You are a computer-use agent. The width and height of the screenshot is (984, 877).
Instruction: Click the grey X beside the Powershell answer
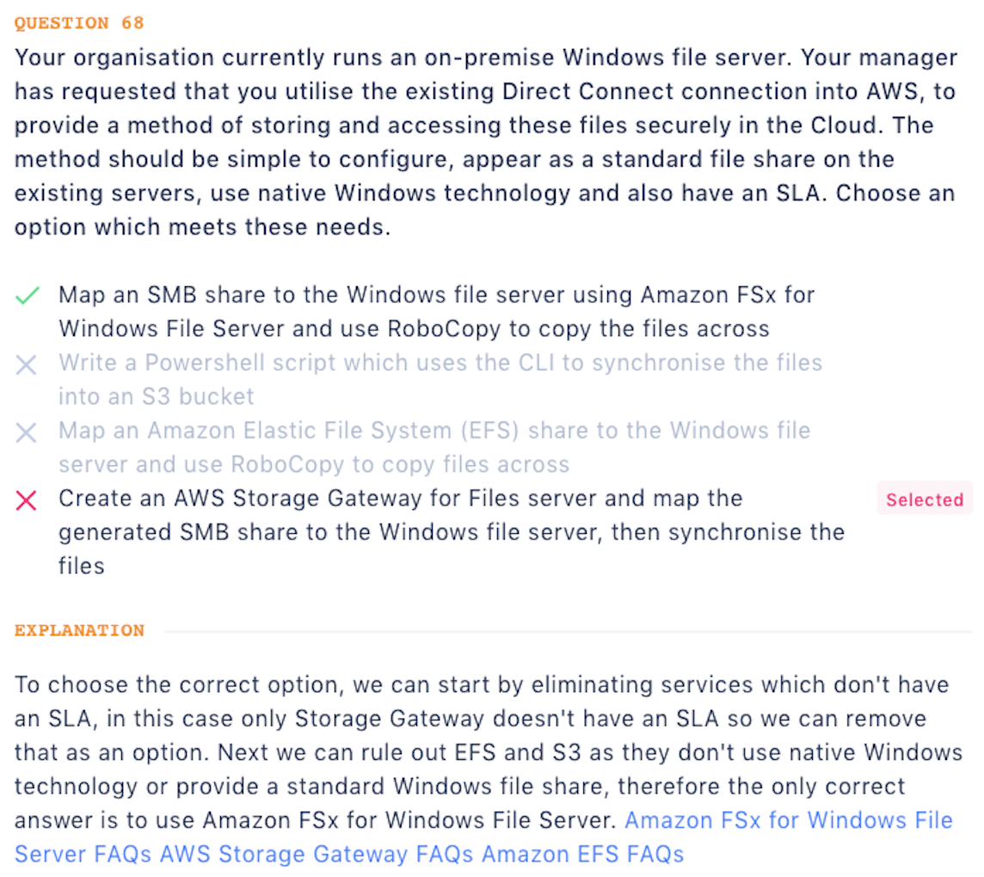click(27, 365)
